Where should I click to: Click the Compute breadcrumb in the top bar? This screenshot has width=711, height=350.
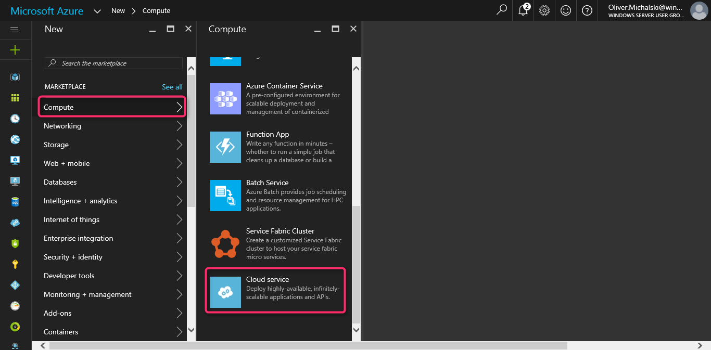(156, 10)
